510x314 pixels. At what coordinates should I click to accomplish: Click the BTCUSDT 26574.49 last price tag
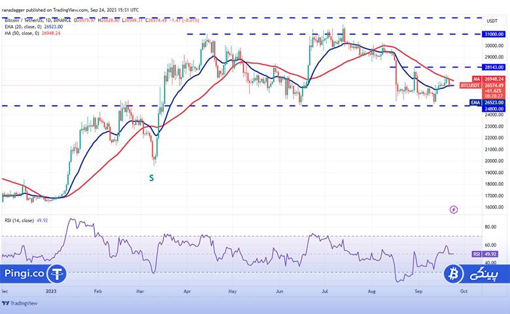click(483, 86)
